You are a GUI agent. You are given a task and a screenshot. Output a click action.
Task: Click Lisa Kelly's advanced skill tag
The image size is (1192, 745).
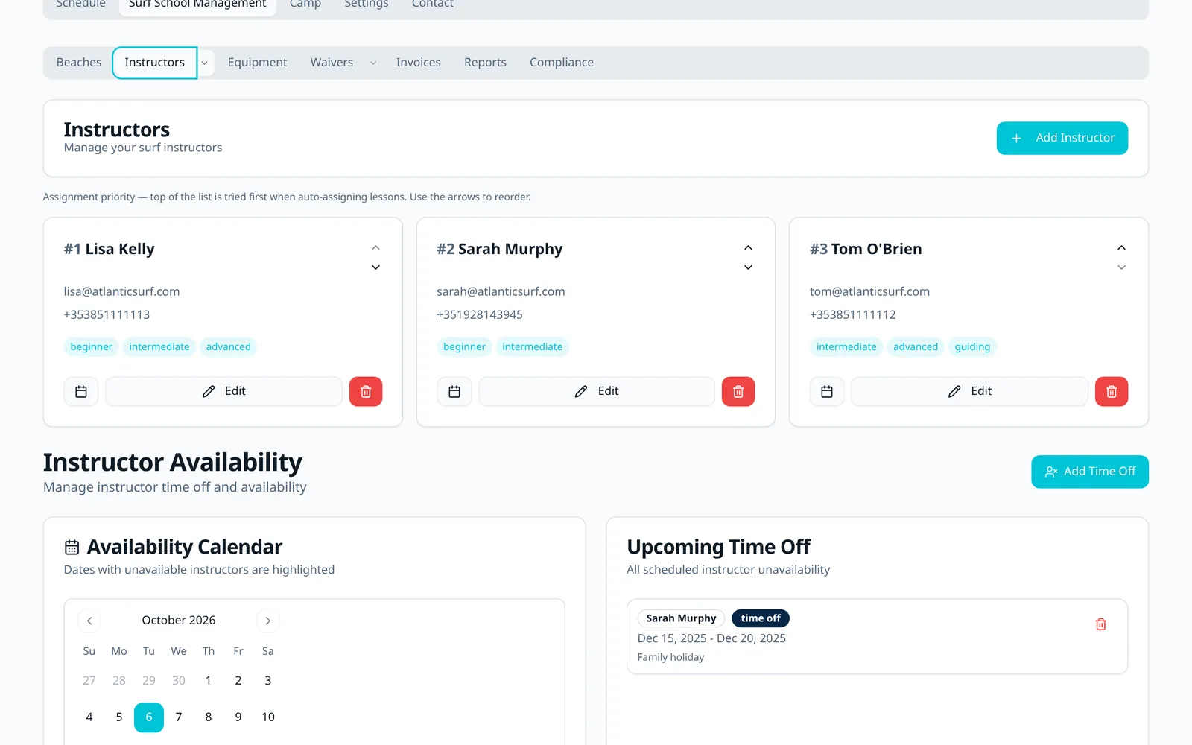(228, 346)
